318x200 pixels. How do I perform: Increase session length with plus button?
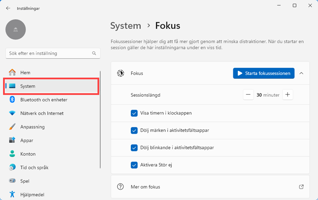(287, 95)
